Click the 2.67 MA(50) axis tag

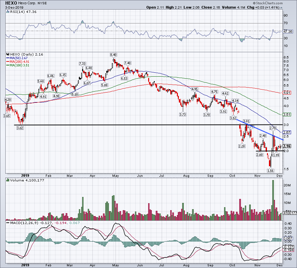[287, 133]
